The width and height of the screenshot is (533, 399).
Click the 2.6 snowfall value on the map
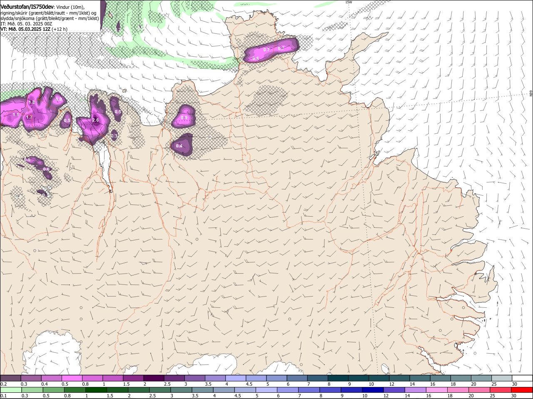(95, 120)
